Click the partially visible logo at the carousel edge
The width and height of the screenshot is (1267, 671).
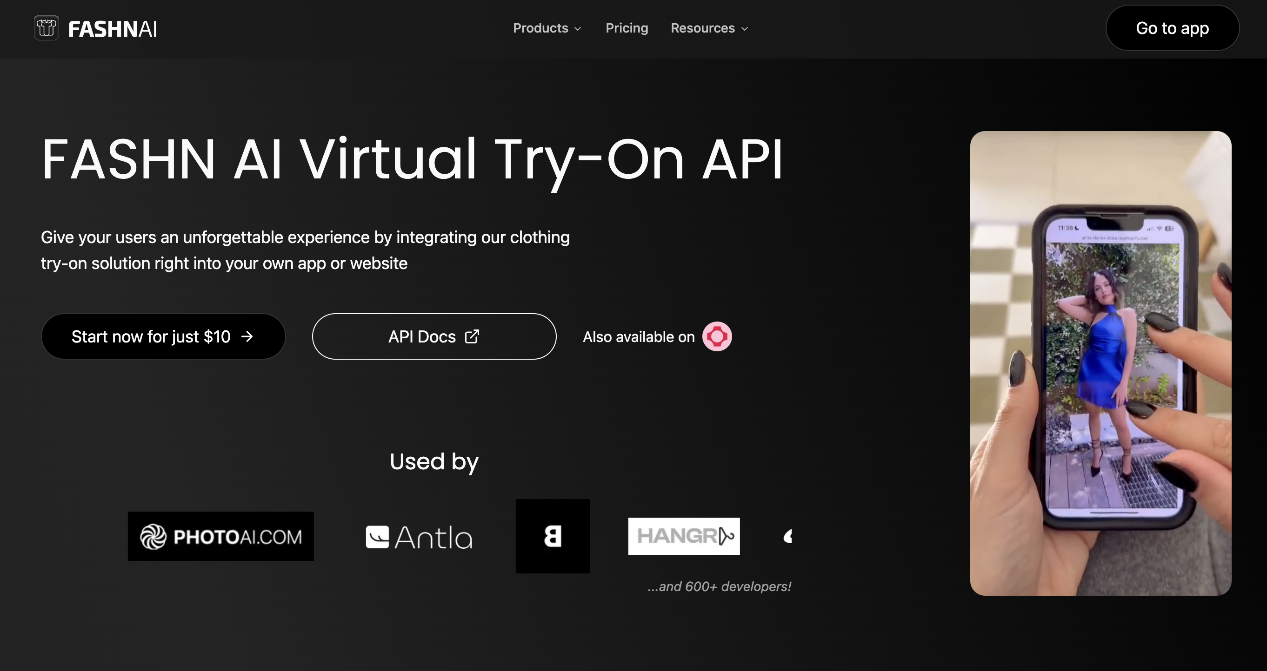pos(787,536)
